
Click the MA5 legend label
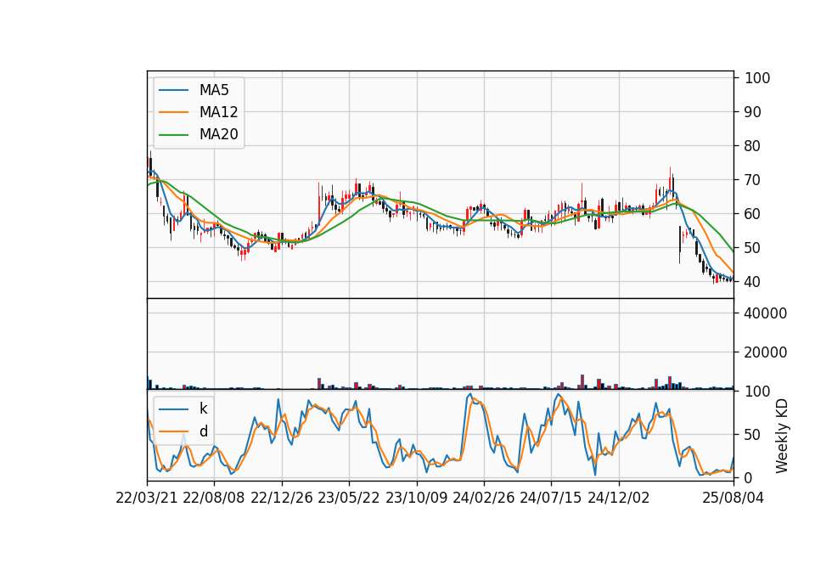point(214,90)
